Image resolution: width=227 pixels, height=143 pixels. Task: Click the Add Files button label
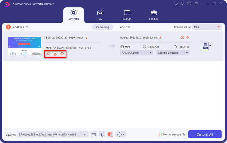(x=18, y=27)
